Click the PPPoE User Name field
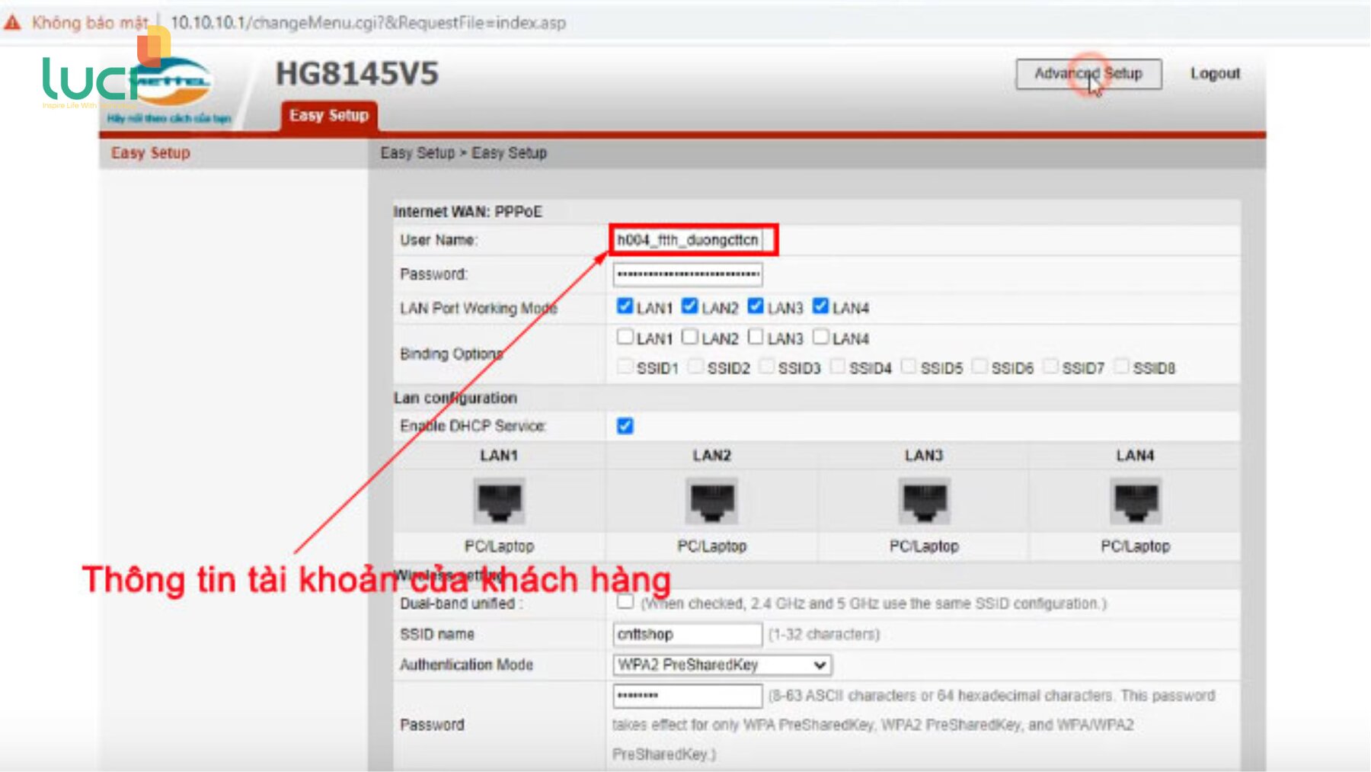Image resolution: width=1371 pixels, height=772 pixels. [x=688, y=240]
